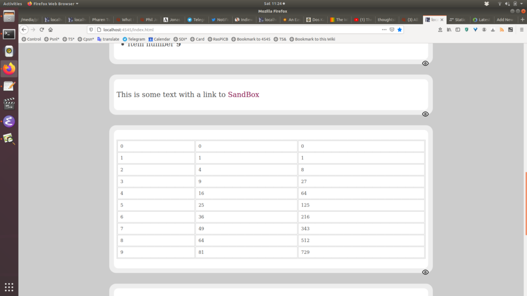
Task: Open the Library toolbar icon
Action: (x=449, y=29)
